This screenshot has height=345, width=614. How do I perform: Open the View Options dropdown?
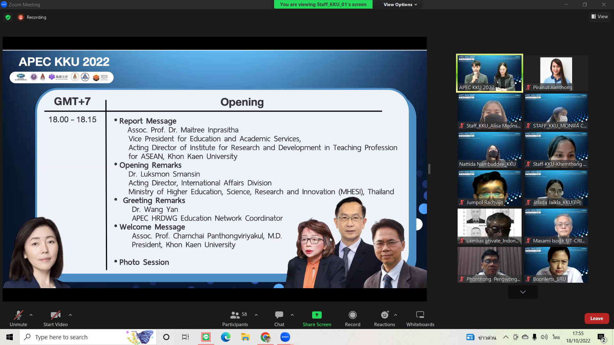400,4
